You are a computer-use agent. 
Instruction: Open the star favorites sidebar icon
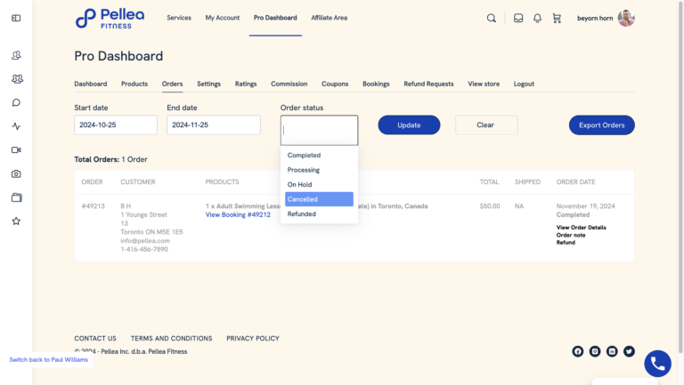(16, 221)
